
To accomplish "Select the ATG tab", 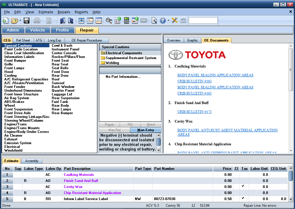I will tap(39, 40).
